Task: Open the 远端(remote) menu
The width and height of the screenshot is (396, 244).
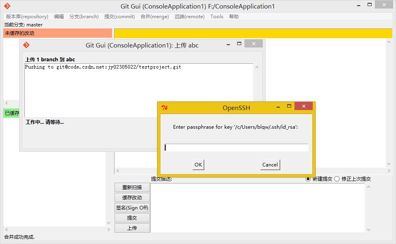Action: click(x=189, y=16)
